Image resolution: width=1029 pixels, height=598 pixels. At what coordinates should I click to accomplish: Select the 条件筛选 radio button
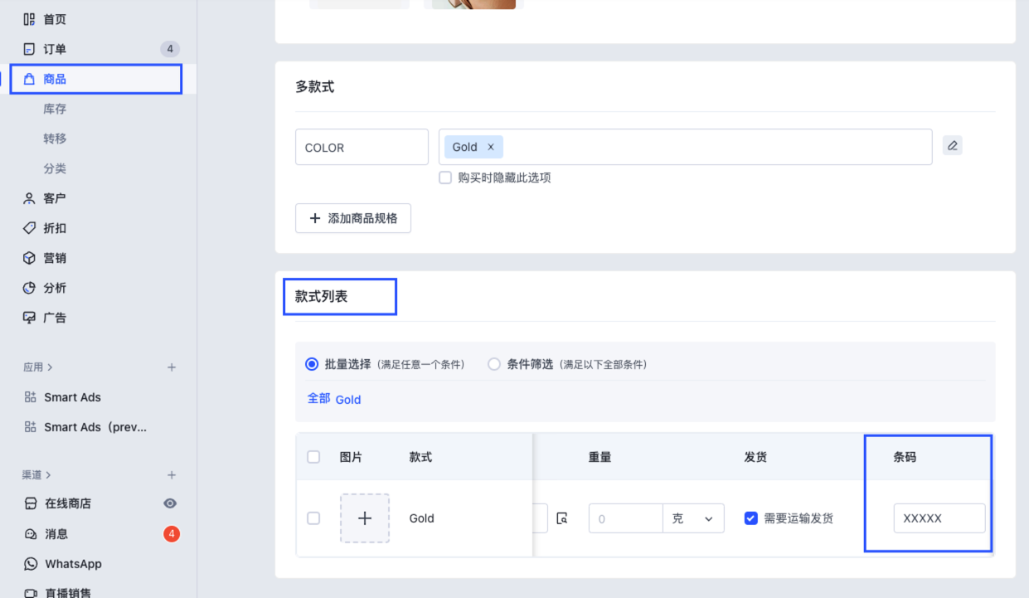493,363
